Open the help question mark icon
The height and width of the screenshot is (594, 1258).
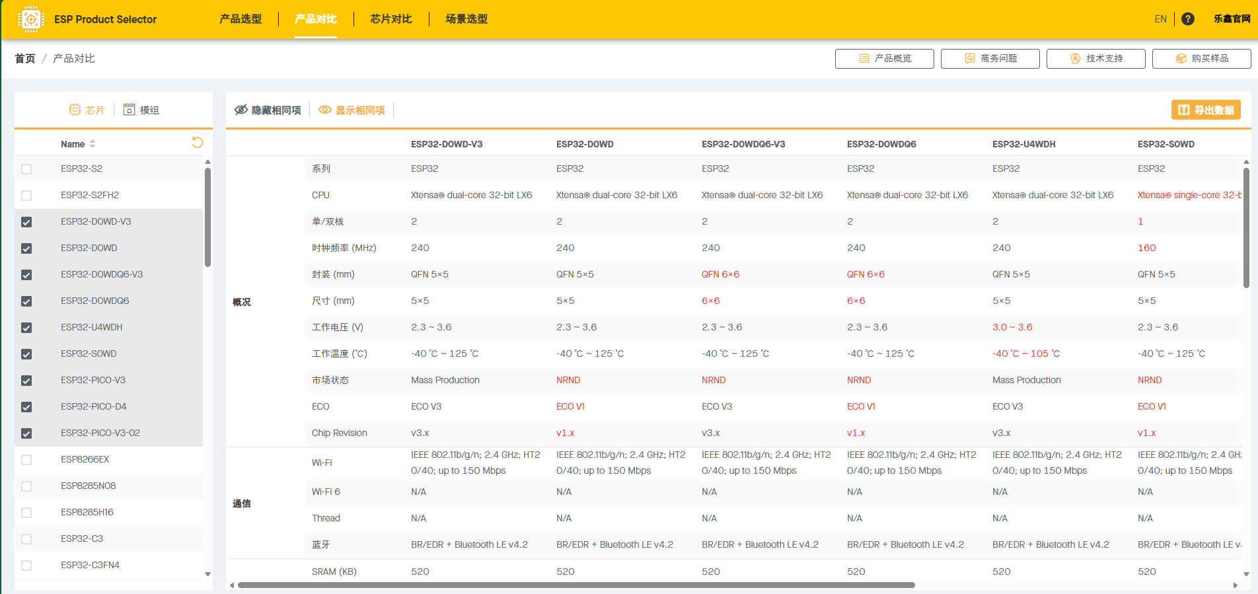pos(1187,19)
